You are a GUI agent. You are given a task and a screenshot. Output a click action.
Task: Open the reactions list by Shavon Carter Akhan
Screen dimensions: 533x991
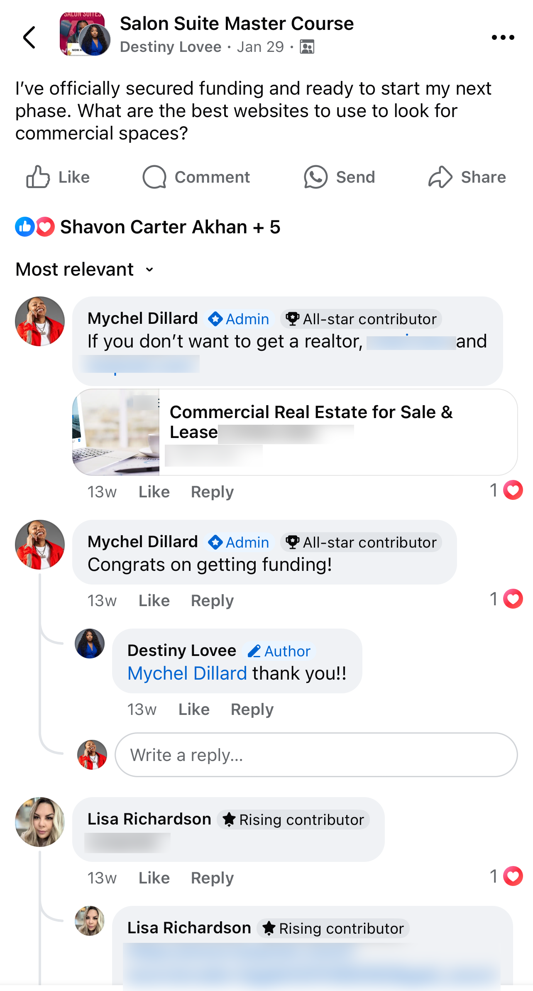point(170,227)
